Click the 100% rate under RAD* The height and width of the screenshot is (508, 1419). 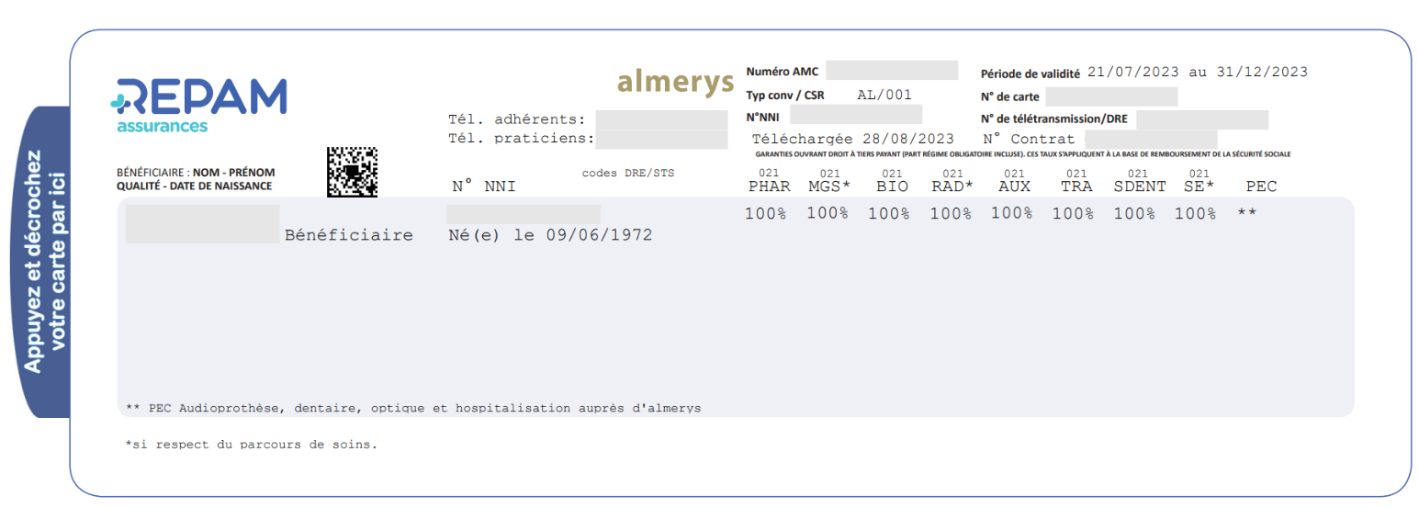click(x=951, y=214)
